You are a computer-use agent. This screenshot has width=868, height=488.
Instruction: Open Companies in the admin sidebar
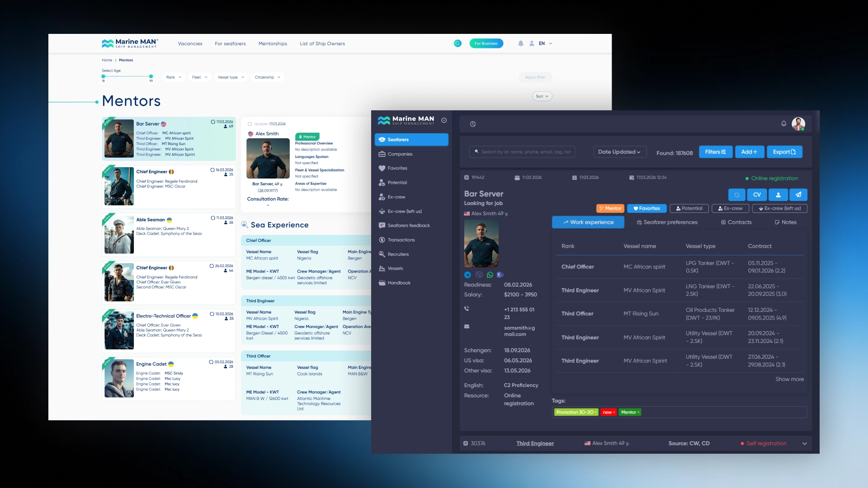tap(411, 154)
